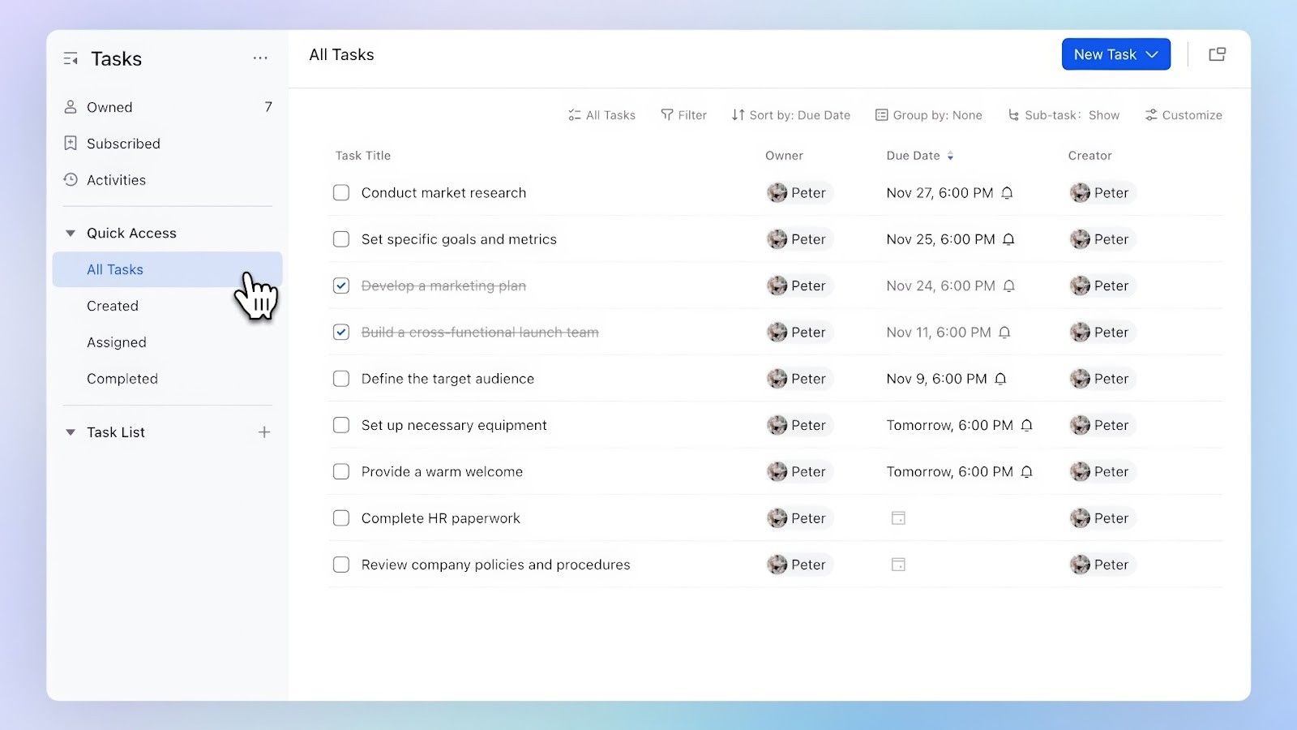The width and height of the screenshot is (1297, 730).
Task: Uncheck Develop a marketing plan
Action: point(340,286)
